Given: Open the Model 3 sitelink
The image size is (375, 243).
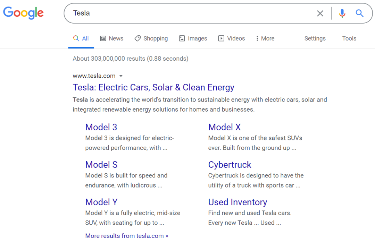Looking at the screenshot, I should pos(101,127).
